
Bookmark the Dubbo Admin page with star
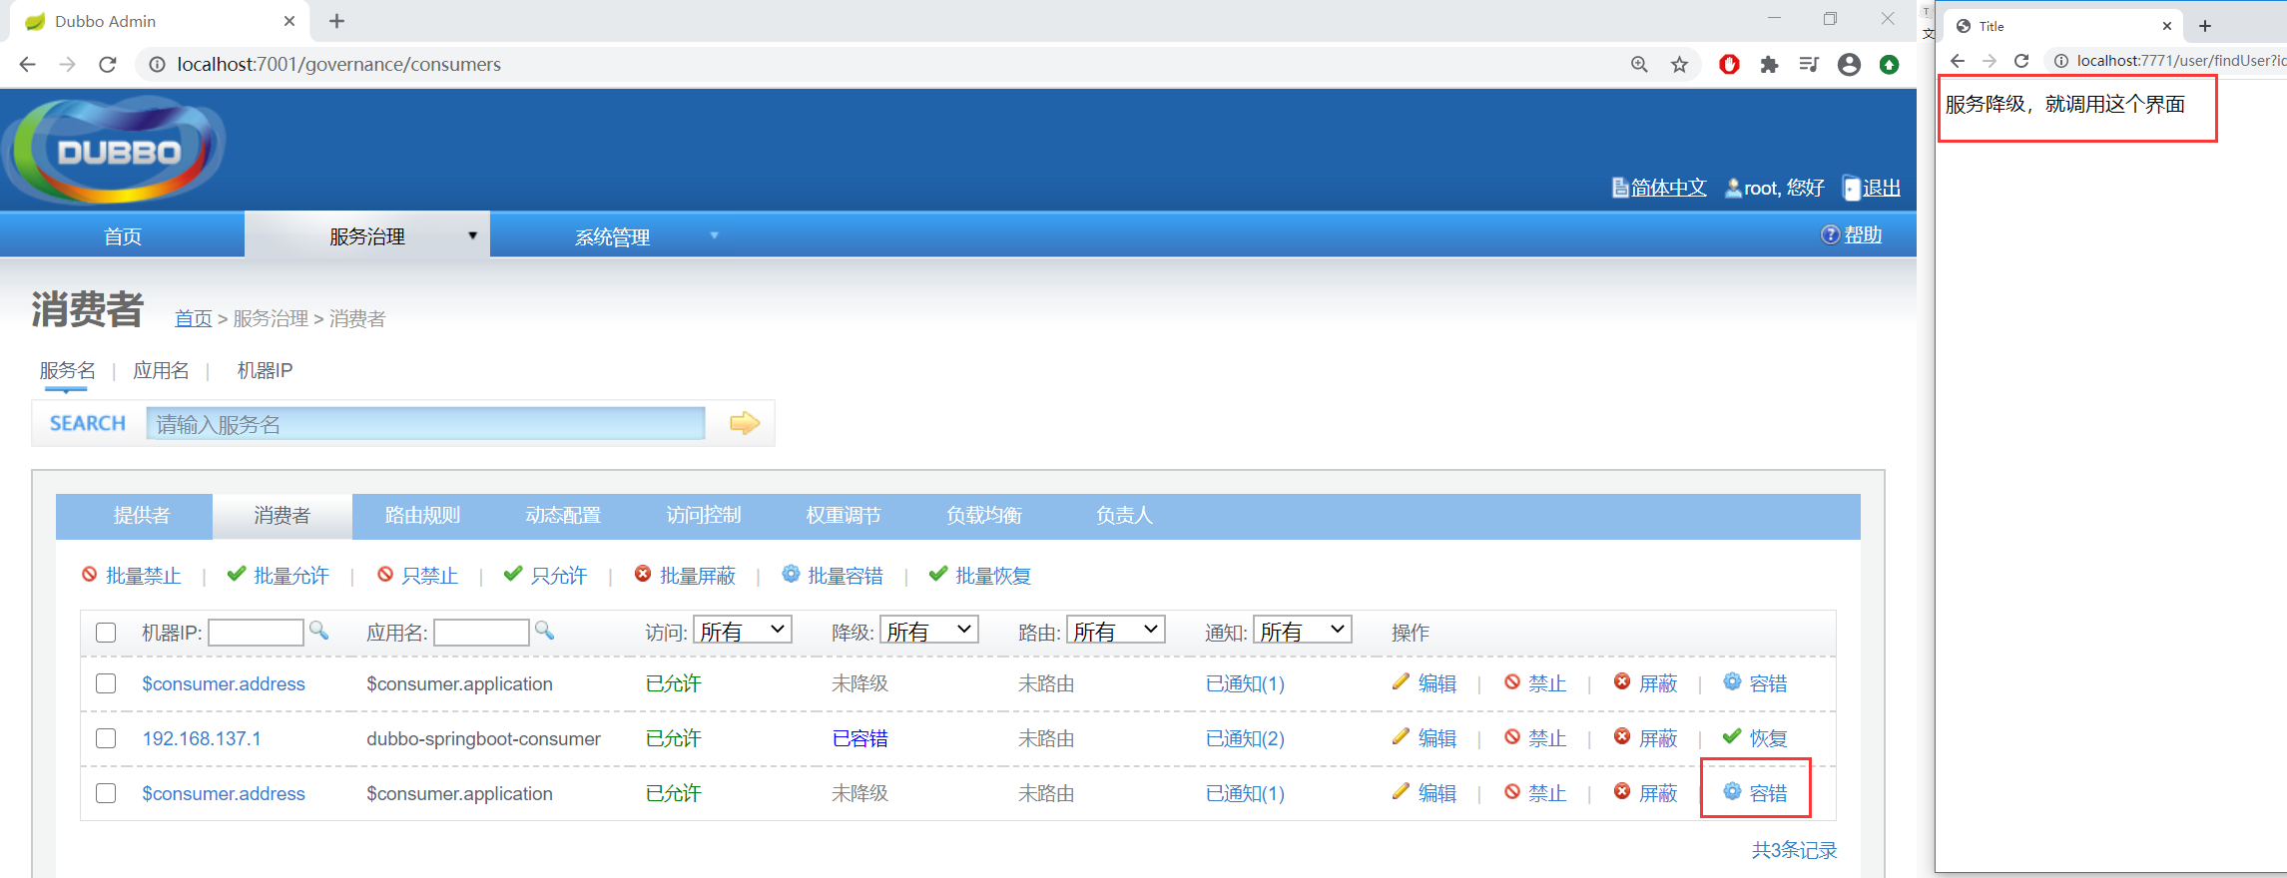point(1680,65)
